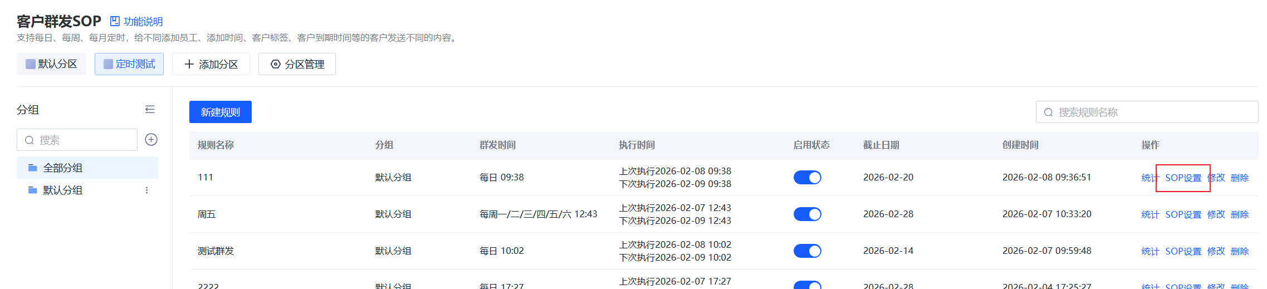Toggle off the enable switch for rule 111
This screenshot has height=289, width=1267.
pos(807,178)
